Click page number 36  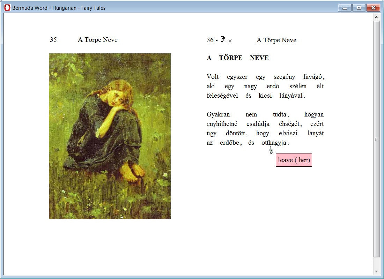coord(210,40)
